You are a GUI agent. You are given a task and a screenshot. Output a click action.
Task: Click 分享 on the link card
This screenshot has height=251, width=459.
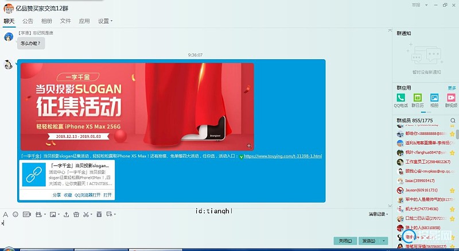pos(56,195)
